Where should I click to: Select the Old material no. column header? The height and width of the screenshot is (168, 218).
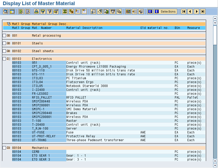[x=155, y=28]
